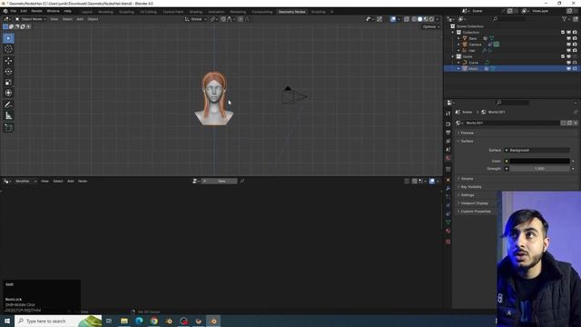Open the World properties tab
This screenshot has width=581, height=327.
pos(448,158)
